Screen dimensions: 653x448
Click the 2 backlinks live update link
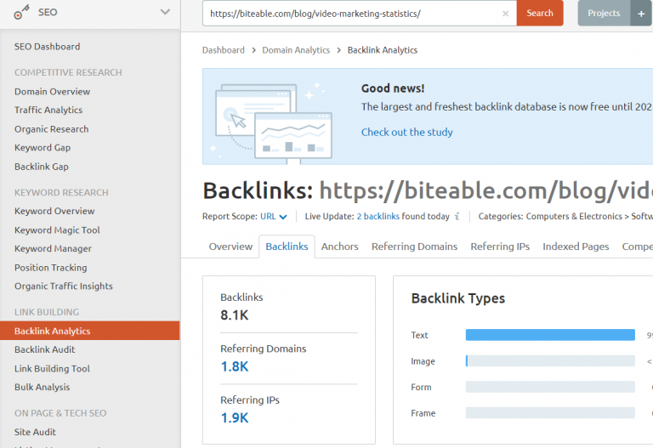378,217
